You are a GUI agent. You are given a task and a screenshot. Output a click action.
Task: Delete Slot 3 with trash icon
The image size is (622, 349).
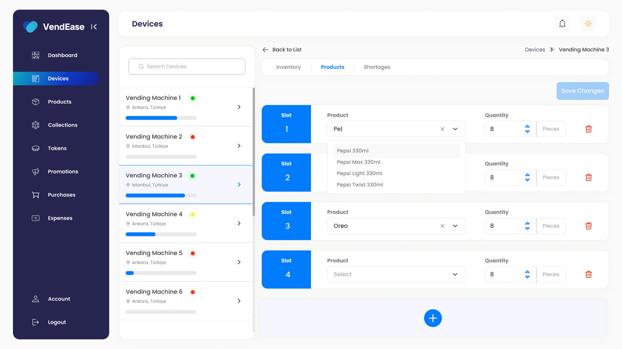point(588,226)
